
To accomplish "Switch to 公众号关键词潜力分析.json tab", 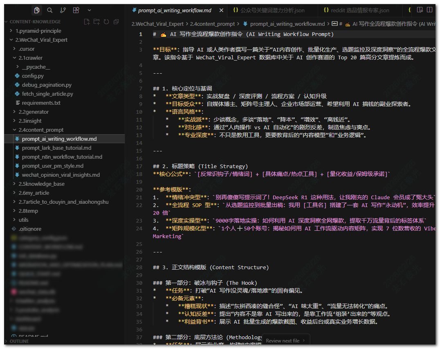I will coord(272,10).
